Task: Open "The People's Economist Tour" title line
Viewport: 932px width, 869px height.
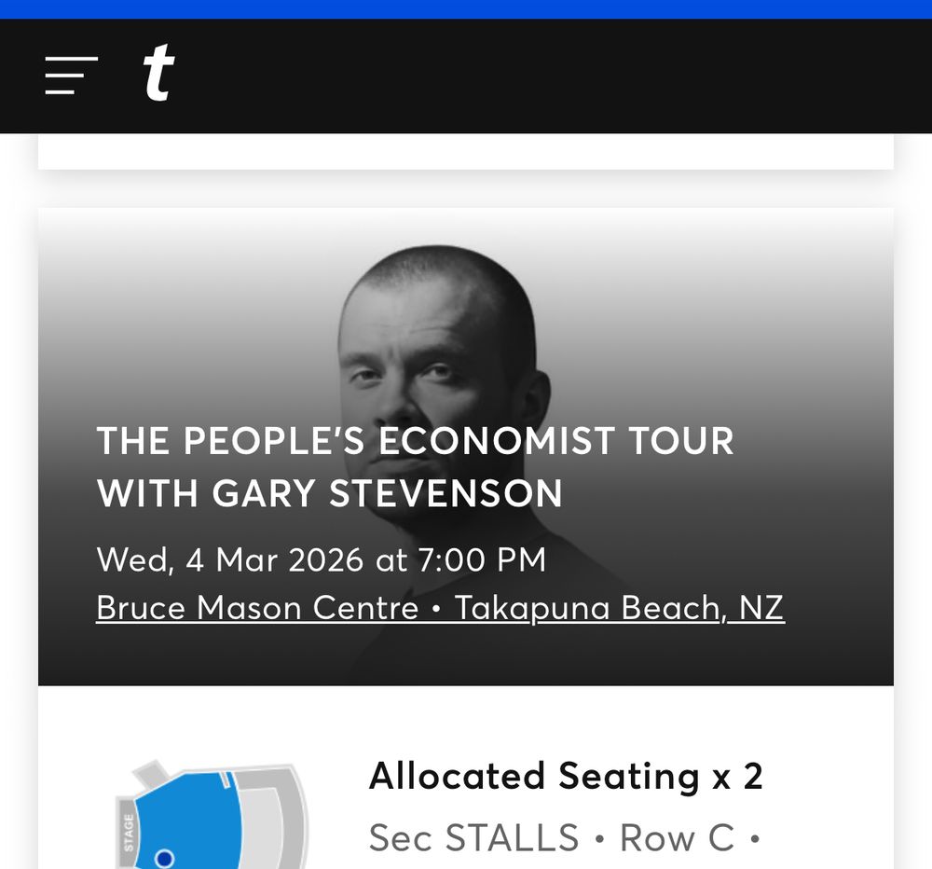Action: [x=415, y=441]
